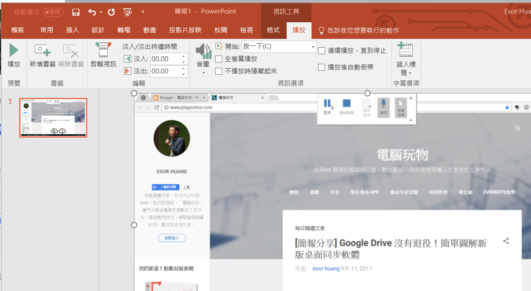Click the bookmark star in address bar
Viewport: 531px width, 291px height.
[x=507, y=107]
